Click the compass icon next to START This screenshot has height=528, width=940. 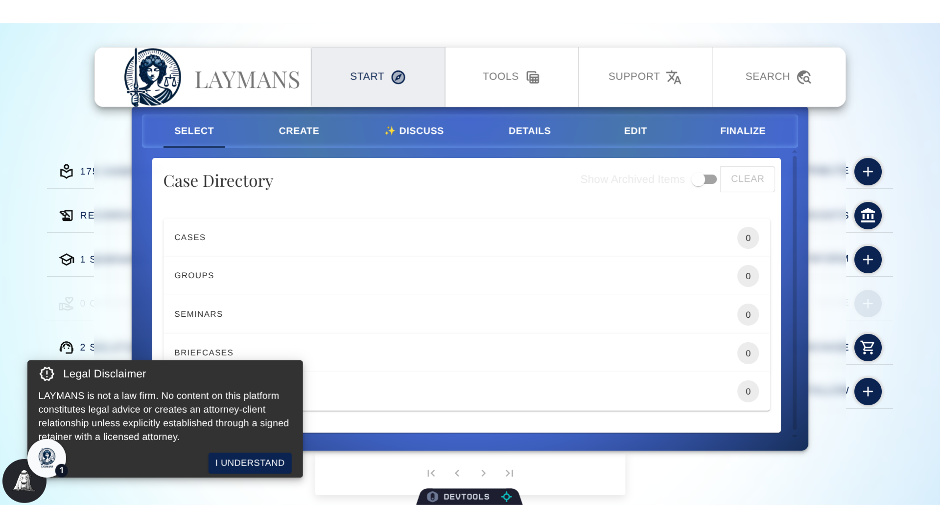pos(398,77)
